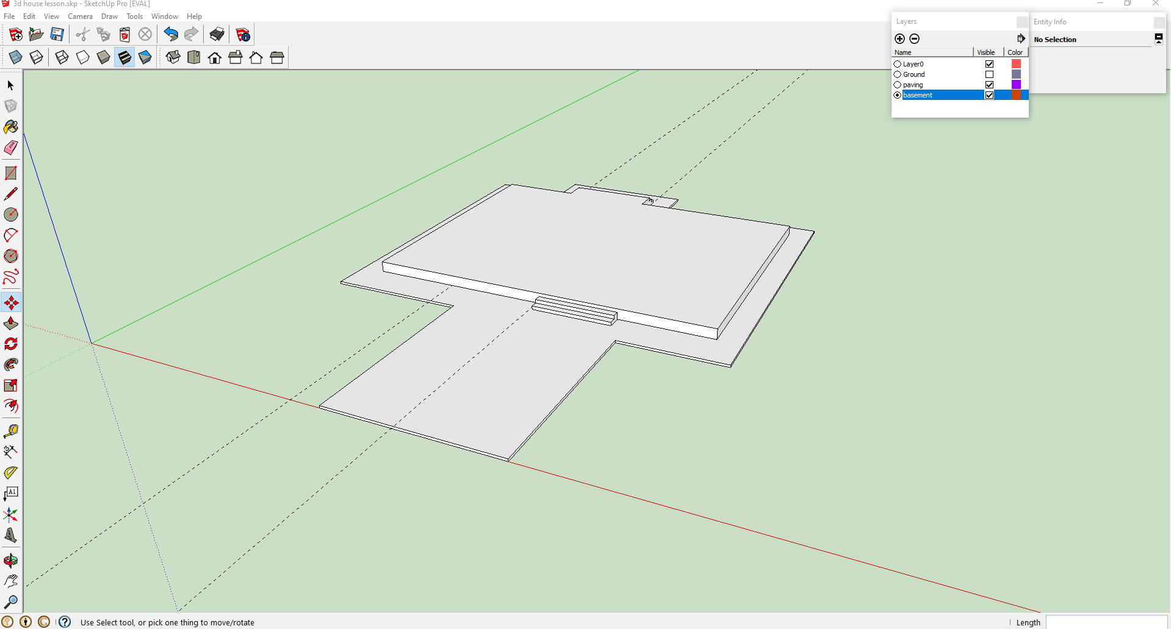Viewport: 1171px width, 629px height.
Task: Choose the Zoom magnifier tool
Action: click(10, 602)
